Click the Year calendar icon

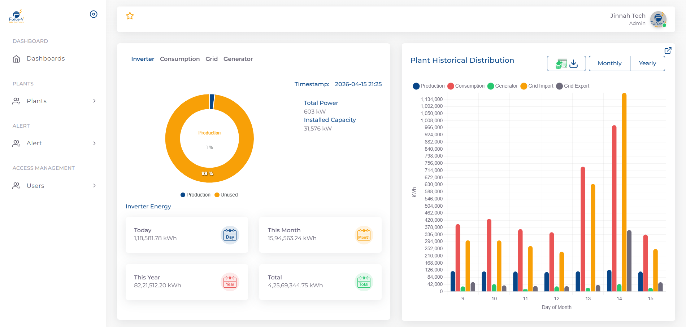(x=230, y=282)
